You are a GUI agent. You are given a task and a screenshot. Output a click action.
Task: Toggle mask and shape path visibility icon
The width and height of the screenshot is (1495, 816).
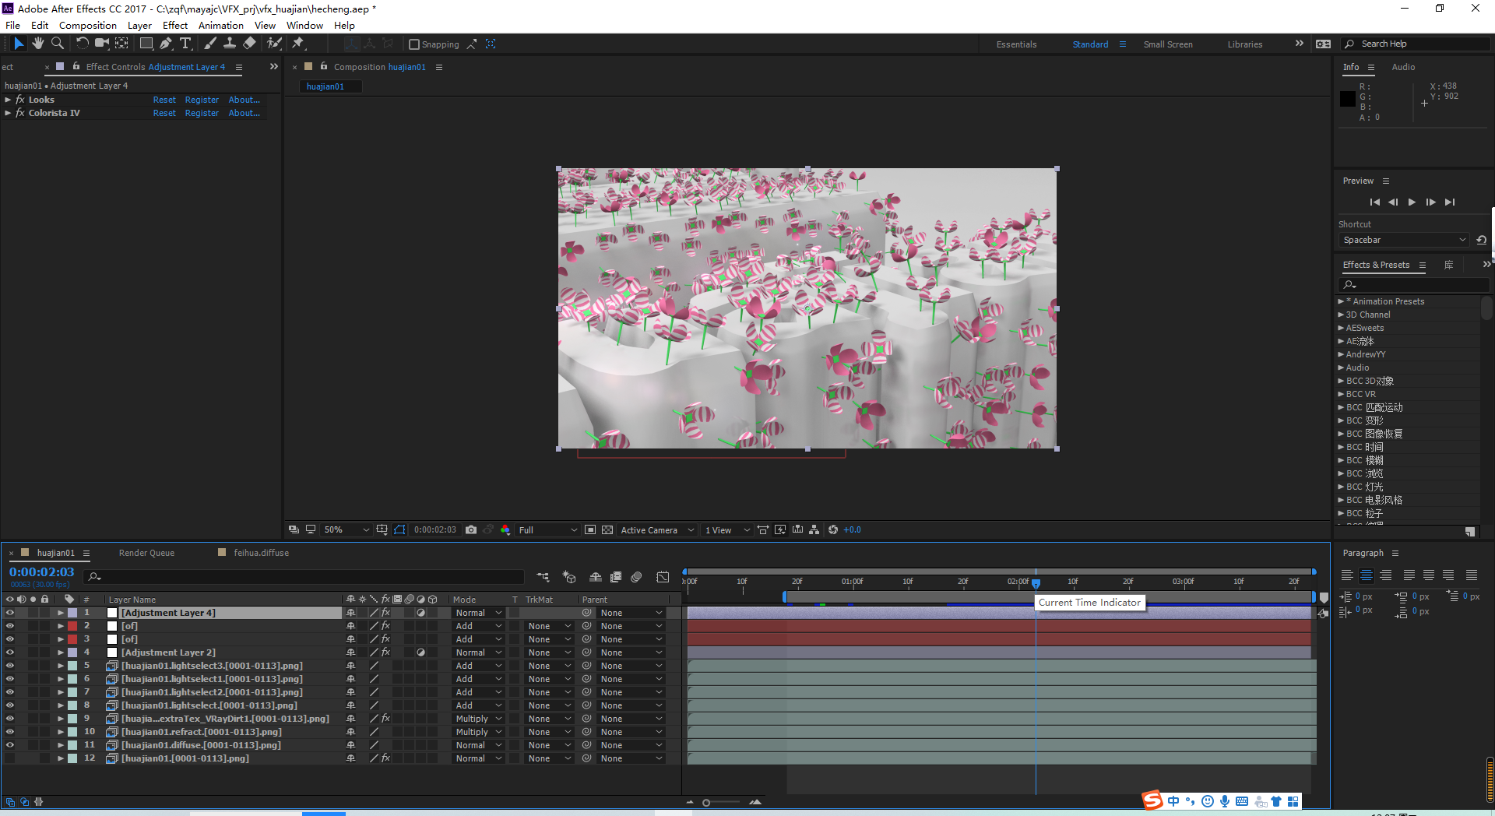399,529
